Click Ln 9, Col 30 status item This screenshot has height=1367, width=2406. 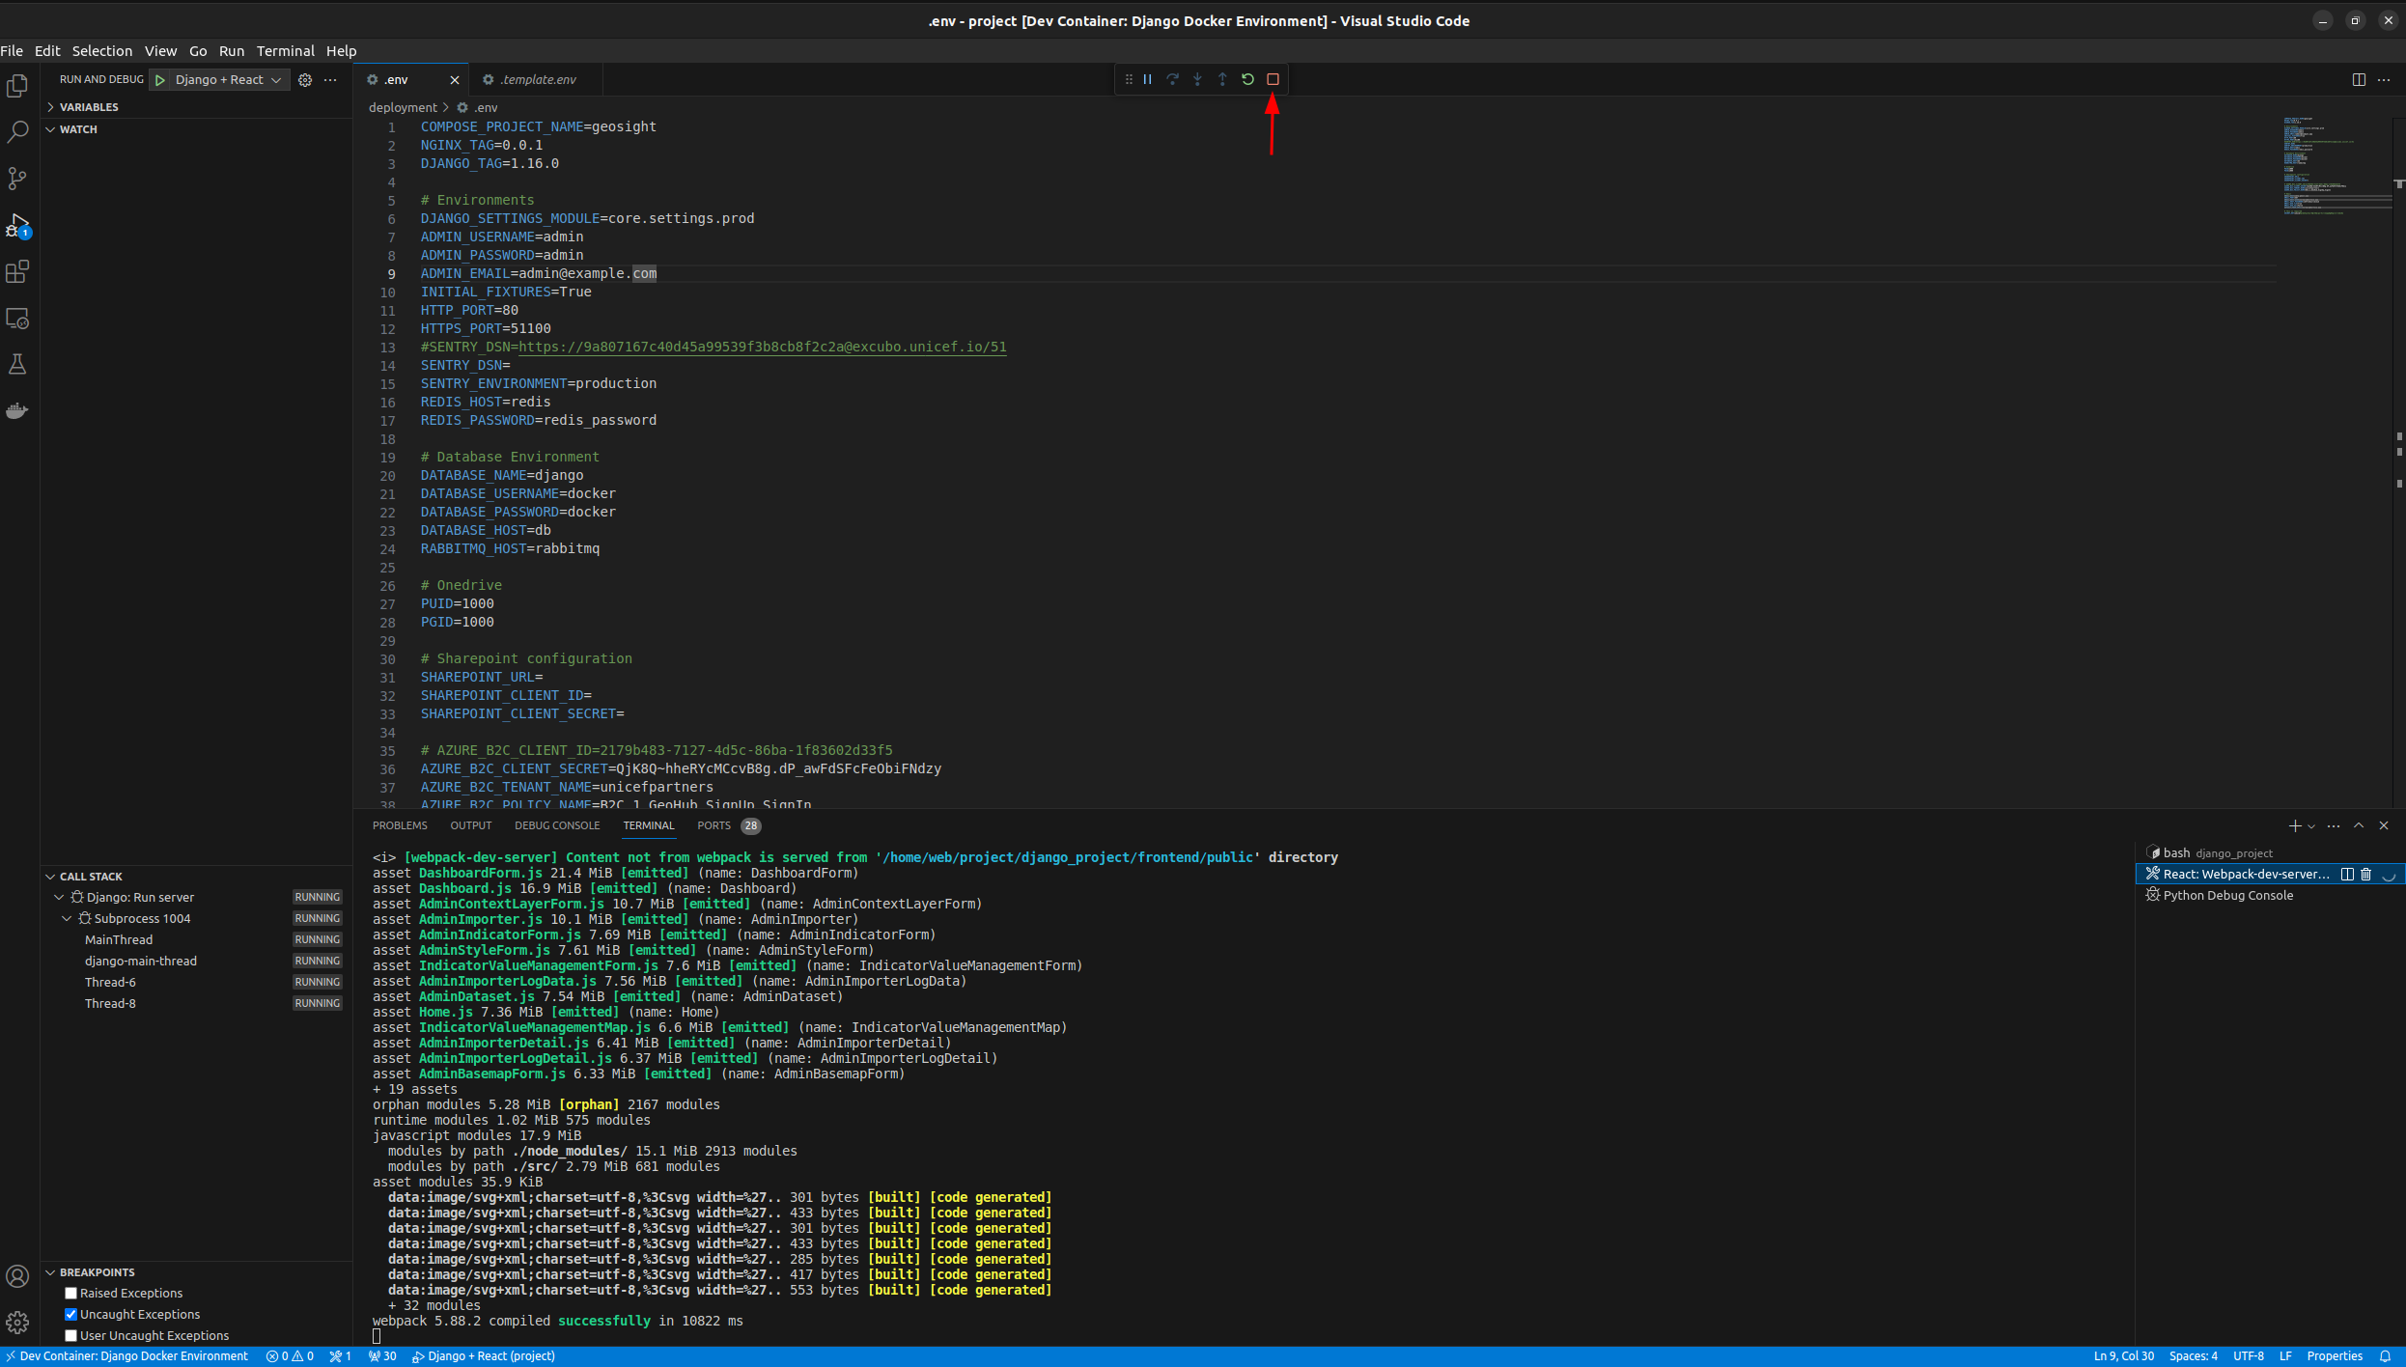(x=2123, y=1356)
